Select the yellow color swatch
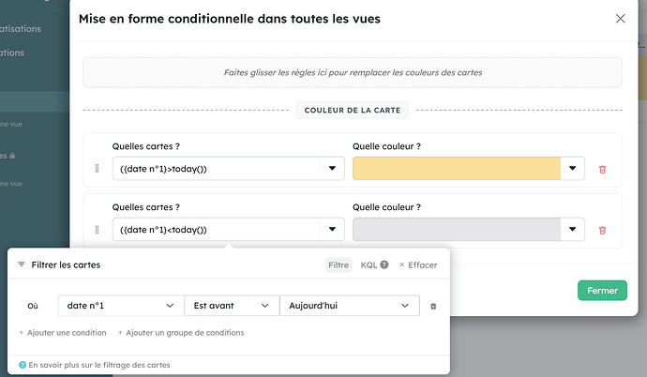The height and width of the screenshot is (377, 647). [456, 169]
